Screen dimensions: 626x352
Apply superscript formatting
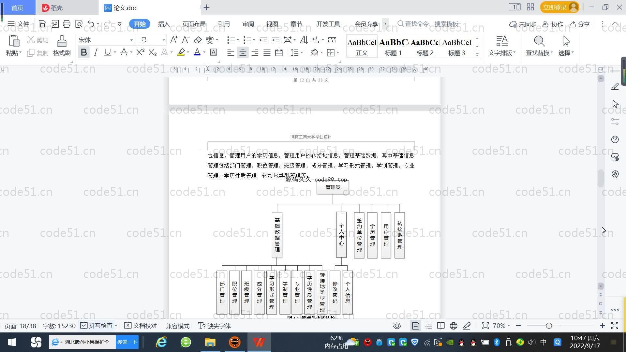(x=140, y=52)
